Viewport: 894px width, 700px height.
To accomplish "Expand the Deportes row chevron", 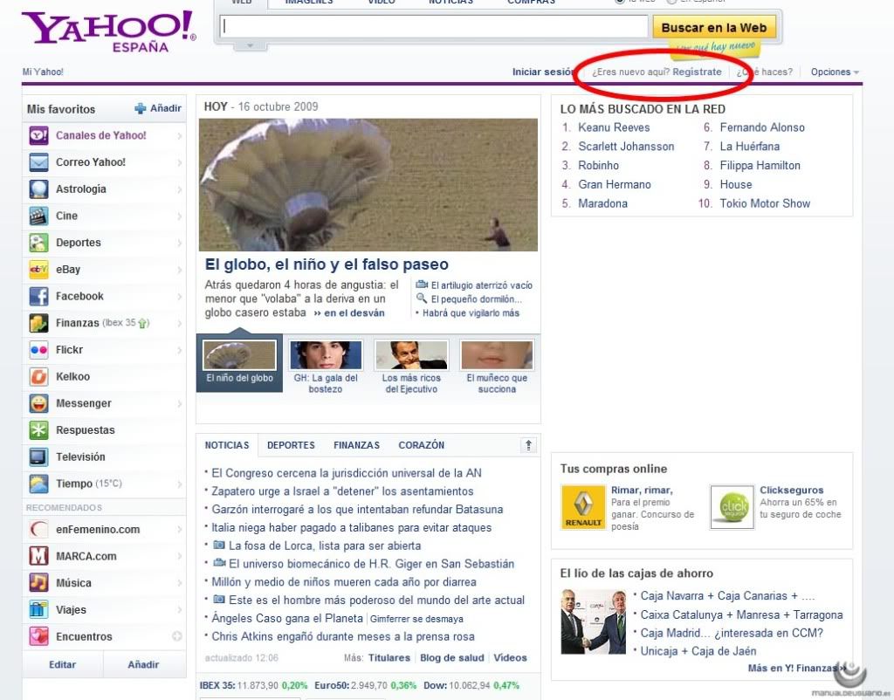I will [x=180, y=243].
